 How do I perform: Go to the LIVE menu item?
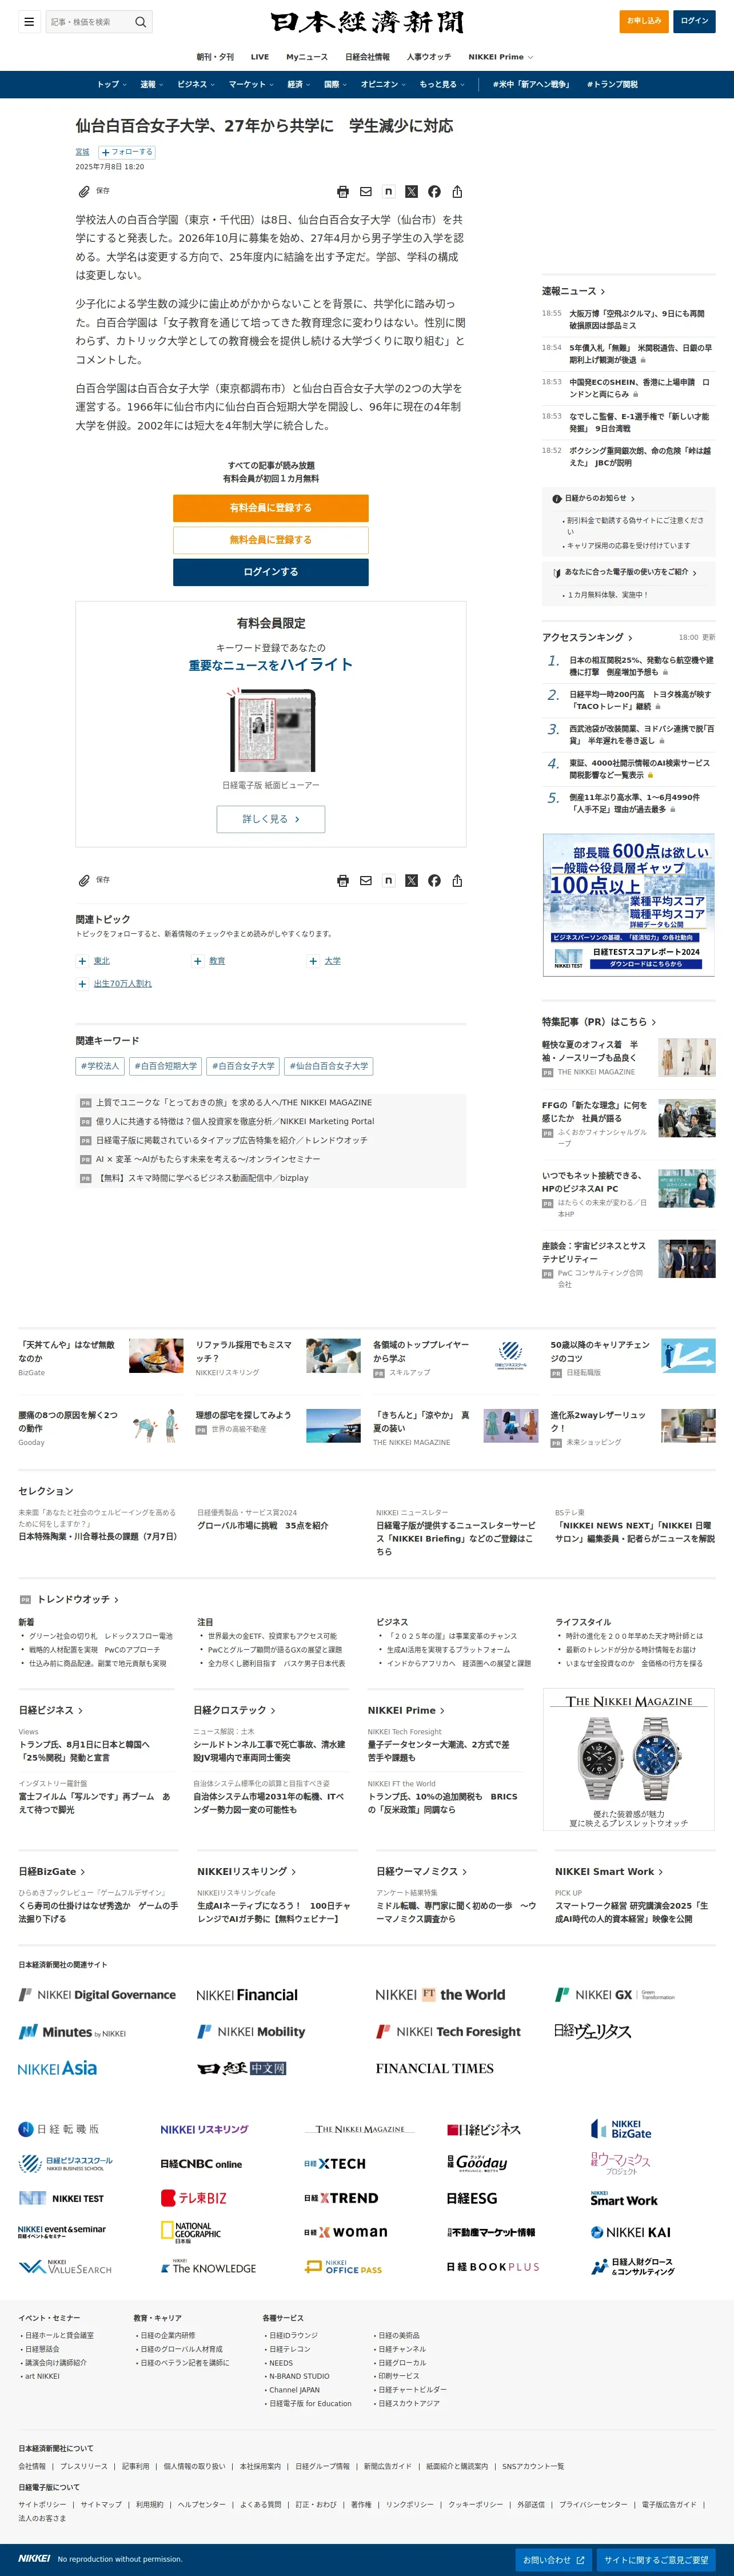click(260, 57)
